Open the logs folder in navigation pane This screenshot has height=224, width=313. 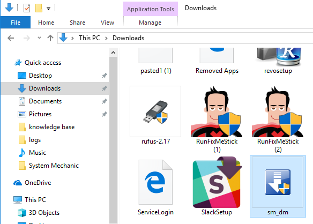pyautogui.click(x=35, y=140)
